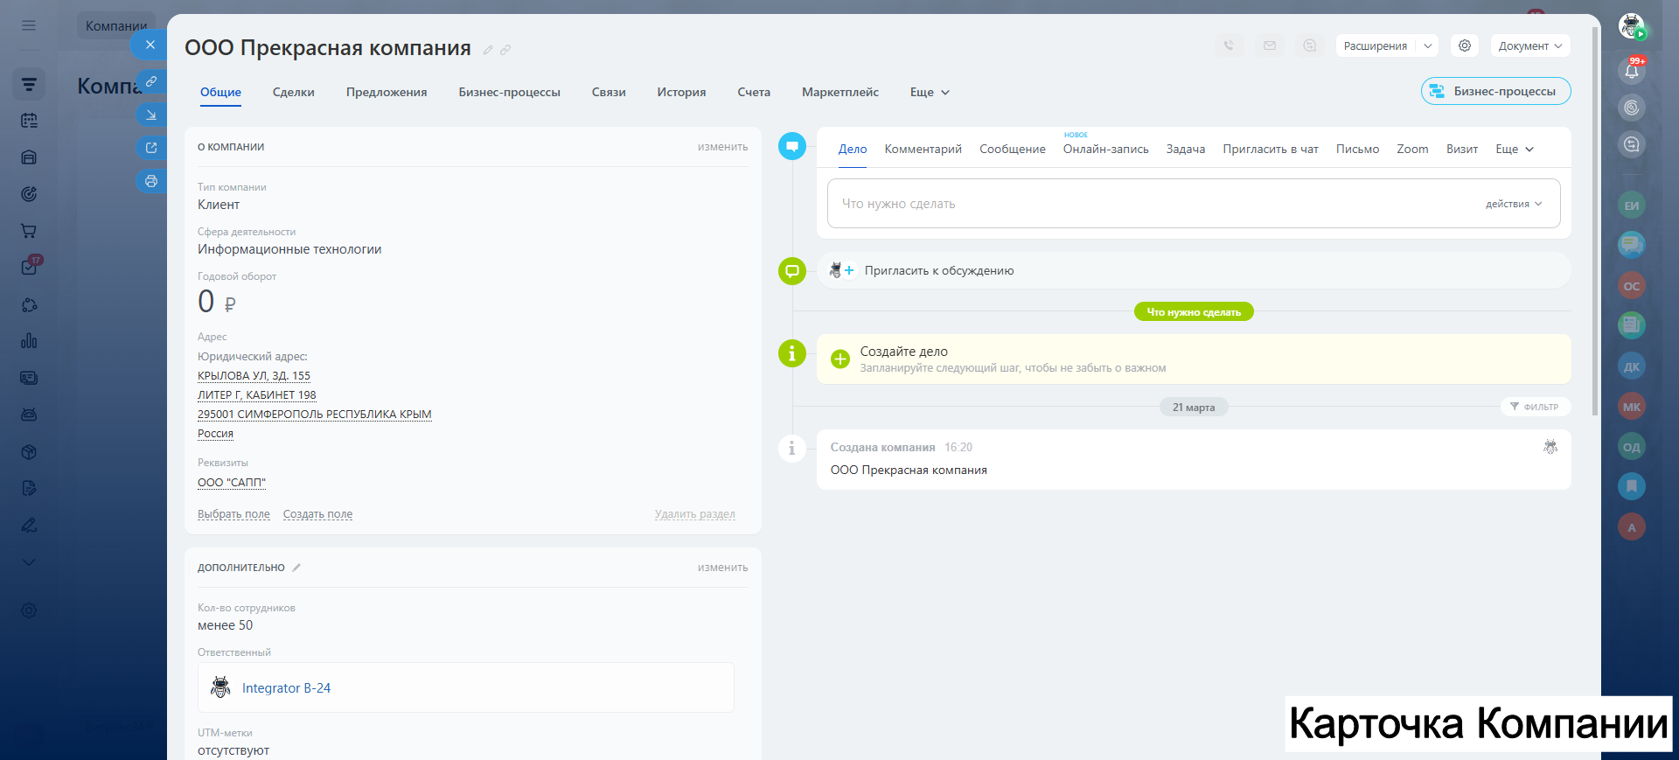Expand the Еще menu in top tabs

point(929,92)
